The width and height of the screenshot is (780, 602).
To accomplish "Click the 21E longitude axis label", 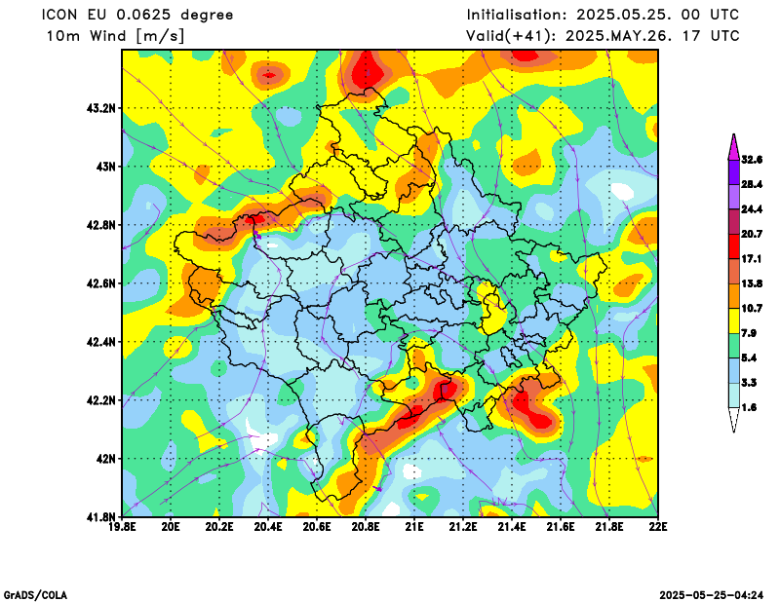I will coord(414,526).
